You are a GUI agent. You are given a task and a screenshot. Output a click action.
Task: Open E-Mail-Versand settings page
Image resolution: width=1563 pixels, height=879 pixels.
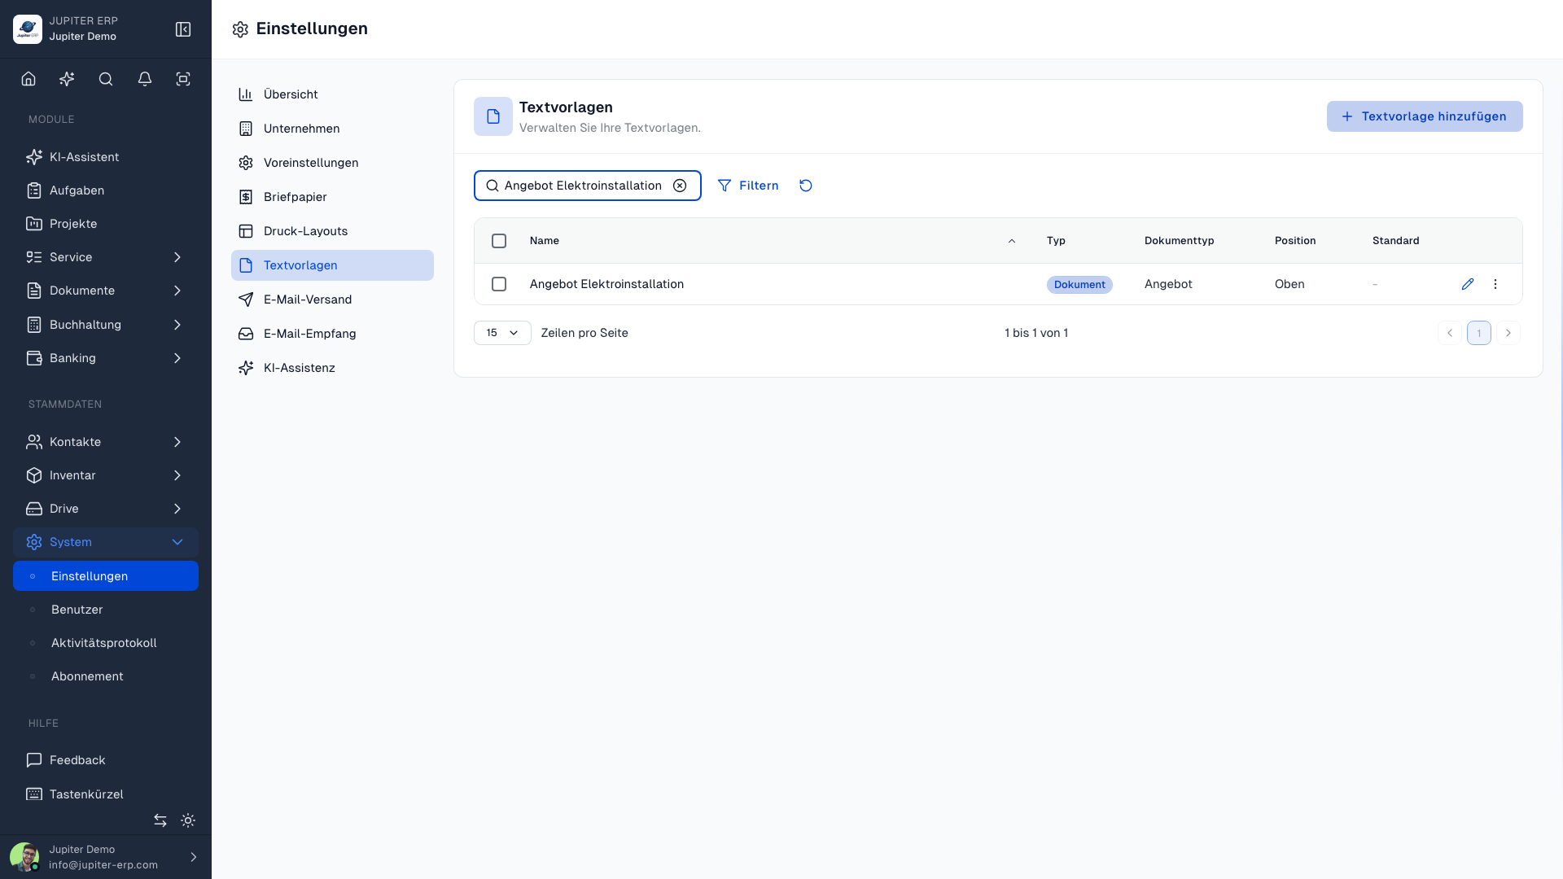pyautogui.click(x=332, y=300)
